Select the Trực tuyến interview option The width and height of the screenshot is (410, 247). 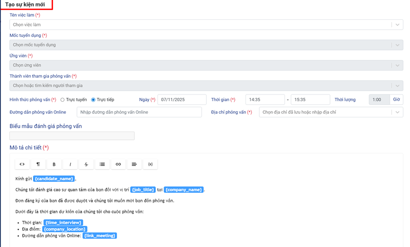pos(63,100)
